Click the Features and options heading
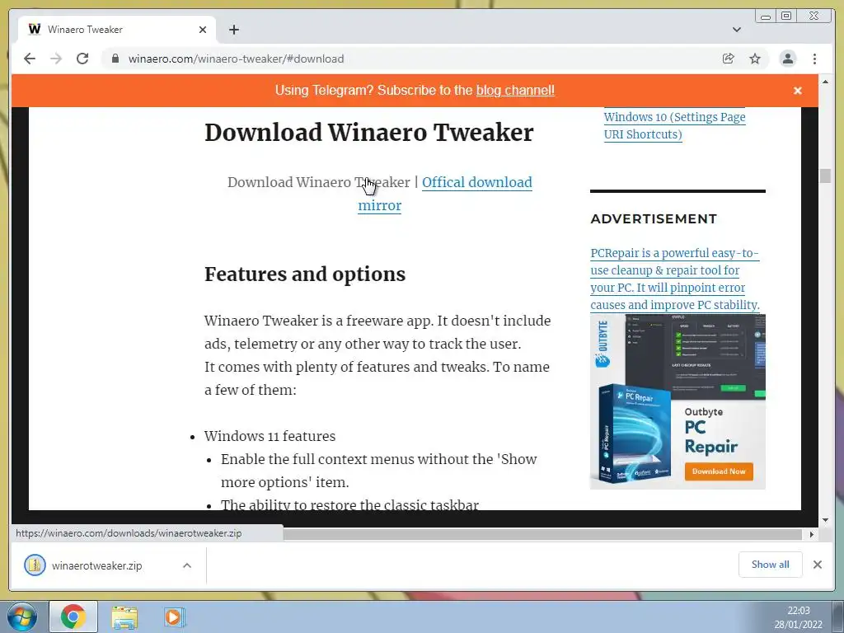 305,274
